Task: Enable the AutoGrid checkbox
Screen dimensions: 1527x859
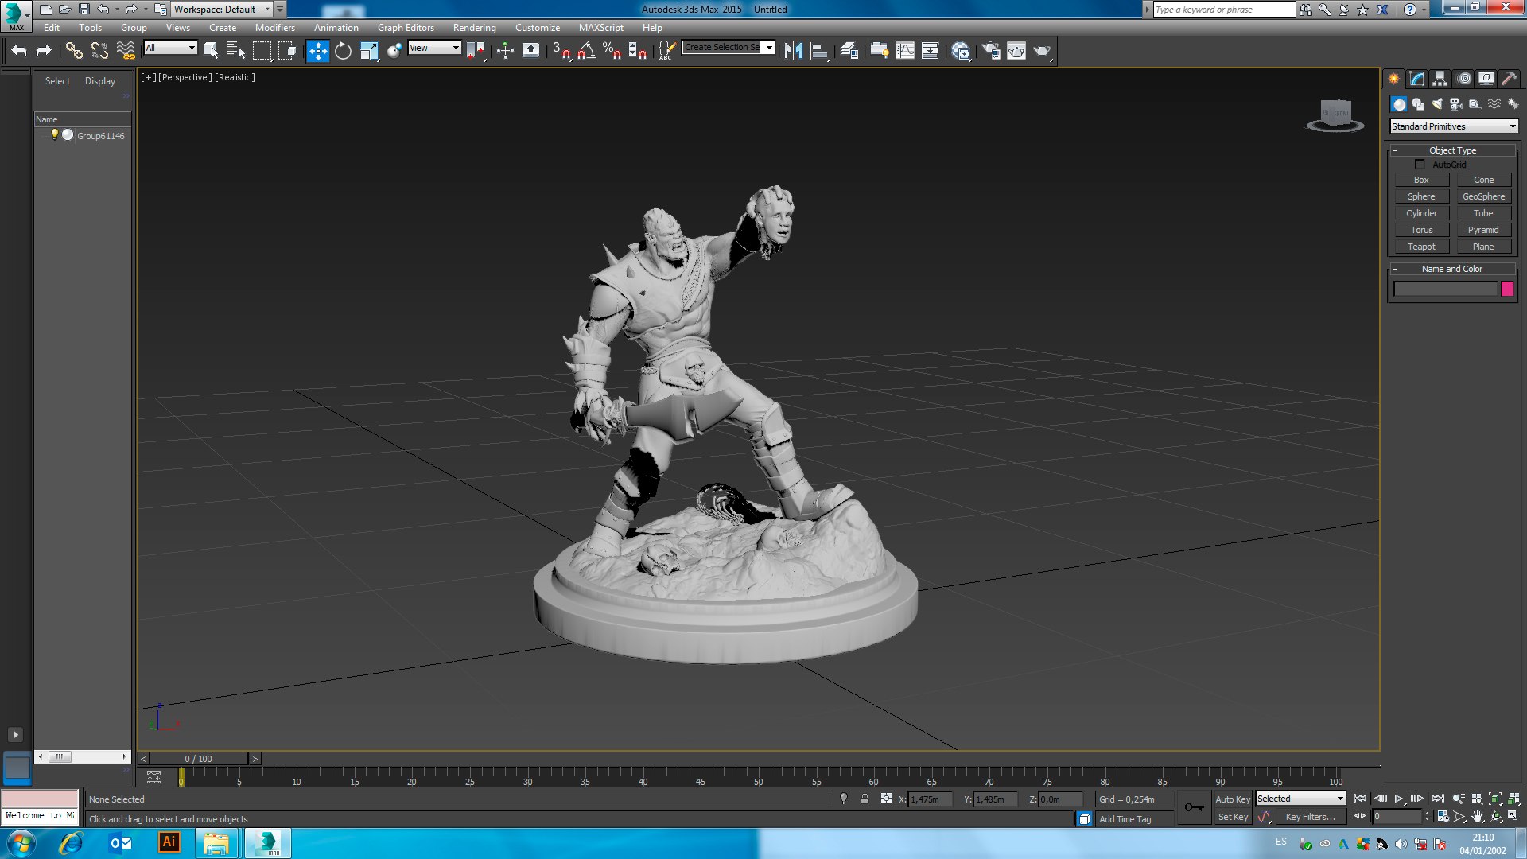Action: [1420, 165]
